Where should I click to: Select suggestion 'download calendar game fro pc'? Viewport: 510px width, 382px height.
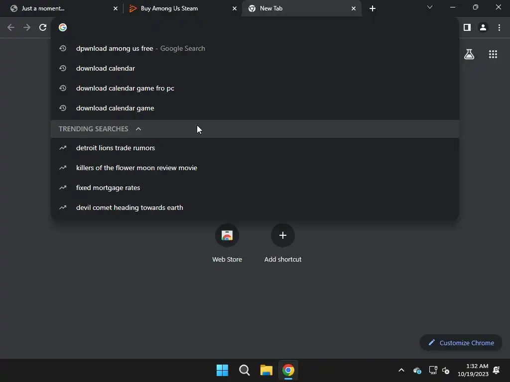click(255, 88)
